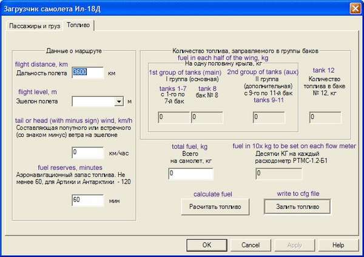Click the tanks 1-7 fuel field
This screenshot has width=364, height=257.
(x=174, y=117)
